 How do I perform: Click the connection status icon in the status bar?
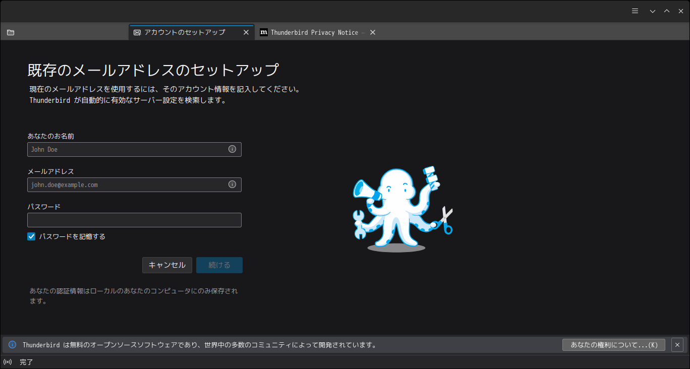8,361
